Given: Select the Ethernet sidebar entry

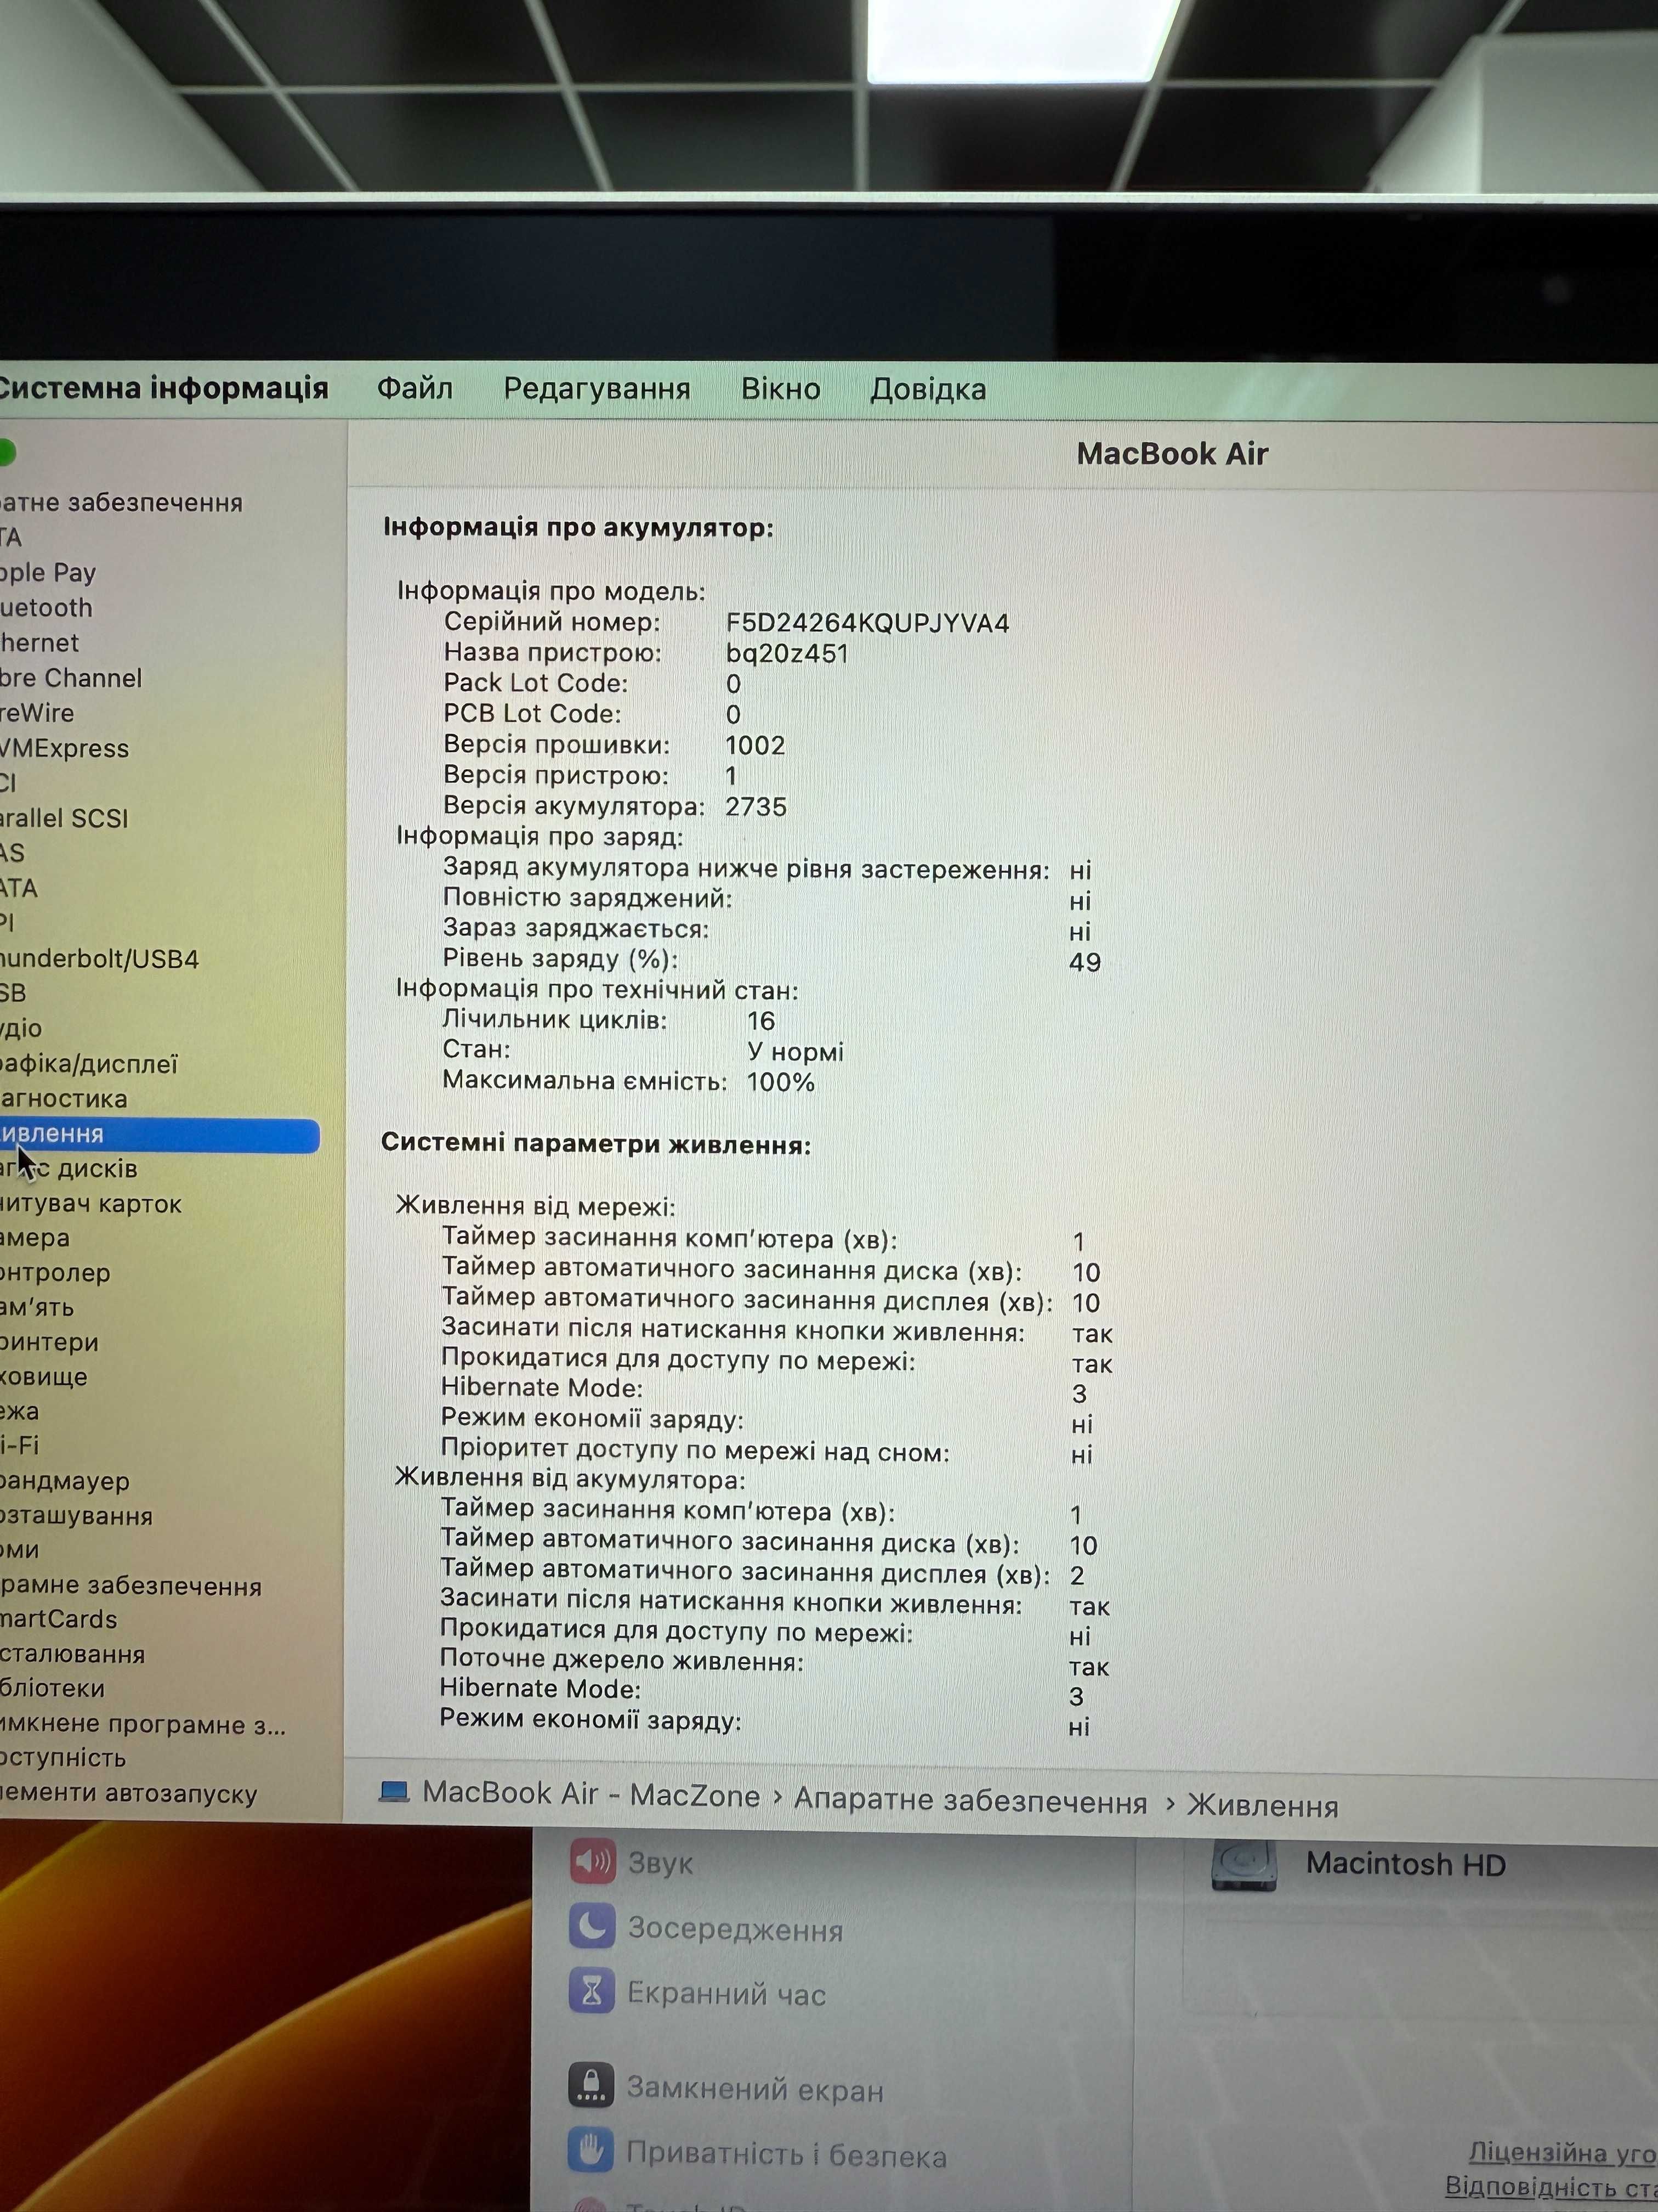Looking at the screenshot, I should tap(39, 643).
